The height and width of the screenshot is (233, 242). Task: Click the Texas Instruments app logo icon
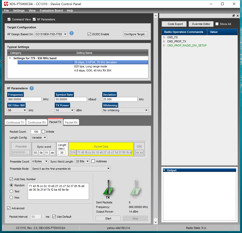pos(6,4)
